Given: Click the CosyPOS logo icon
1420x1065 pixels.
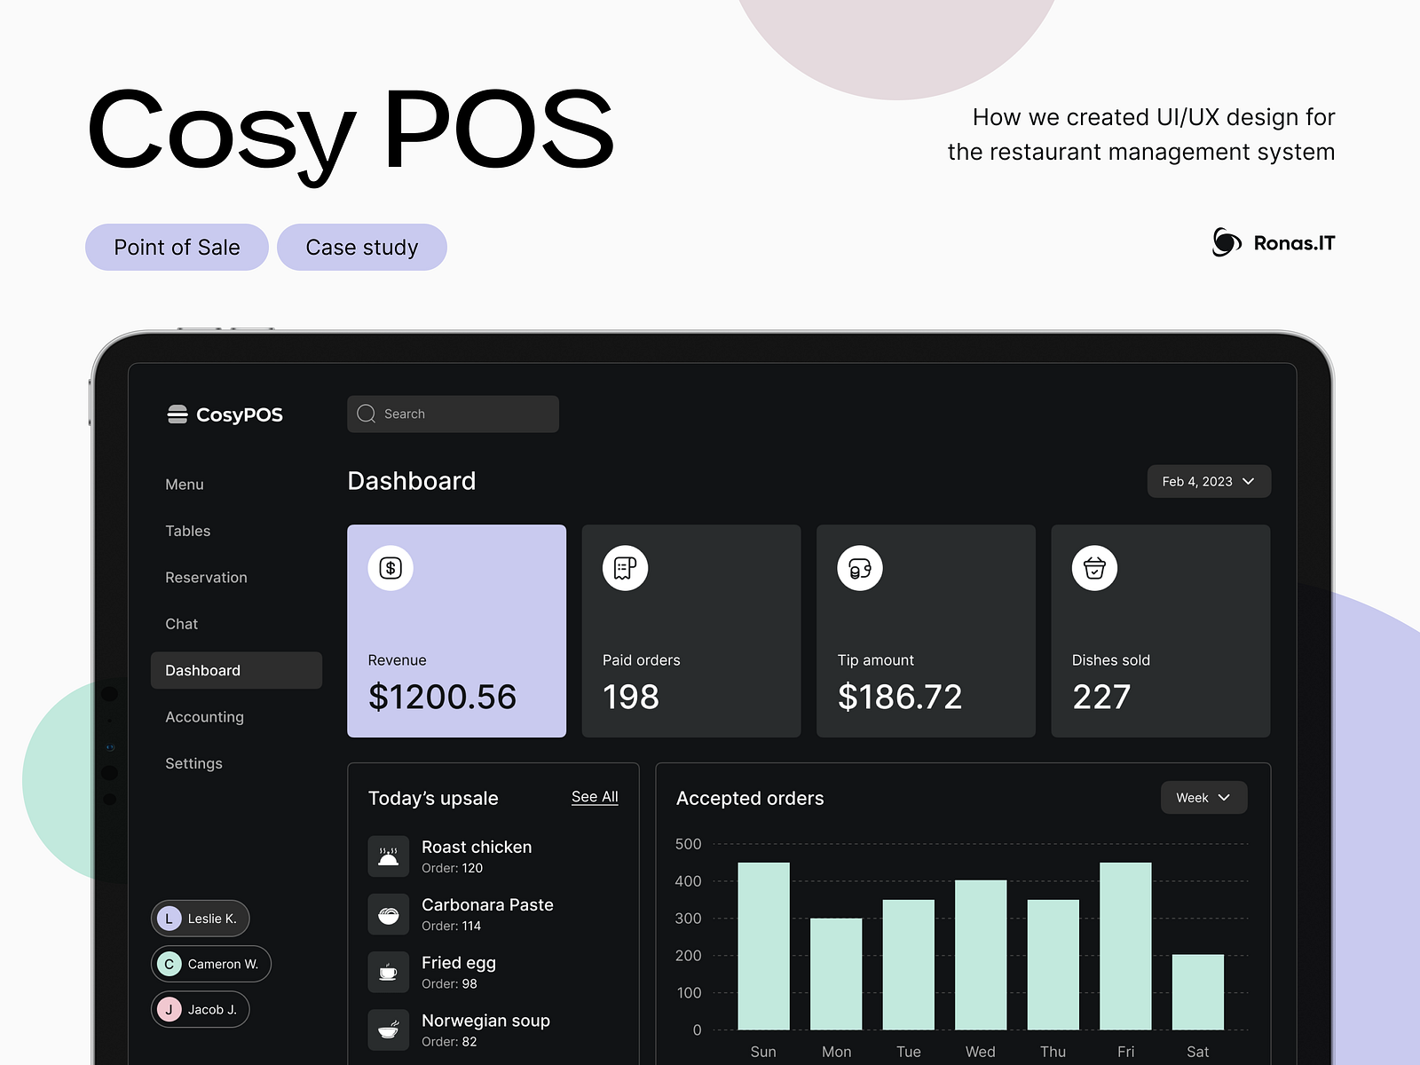Looking at the screenshot, I should 177,414.
